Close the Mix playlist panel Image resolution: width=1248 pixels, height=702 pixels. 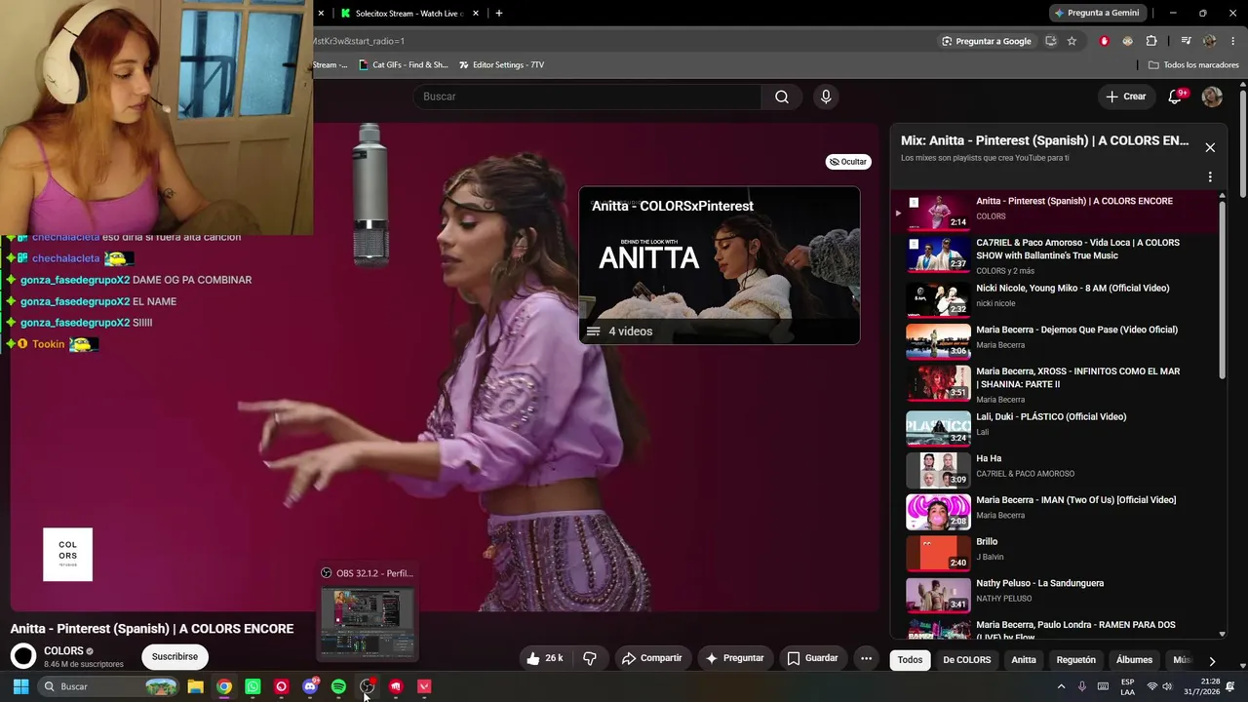click(x=1210, y=147)
